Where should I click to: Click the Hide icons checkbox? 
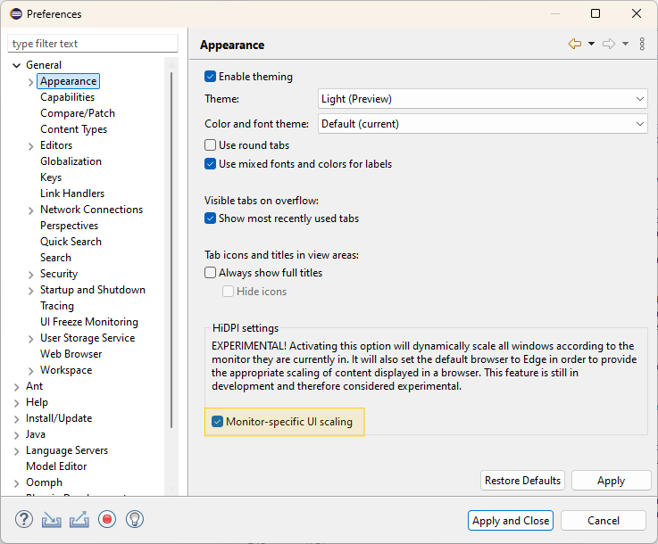[x=228, y=292]
